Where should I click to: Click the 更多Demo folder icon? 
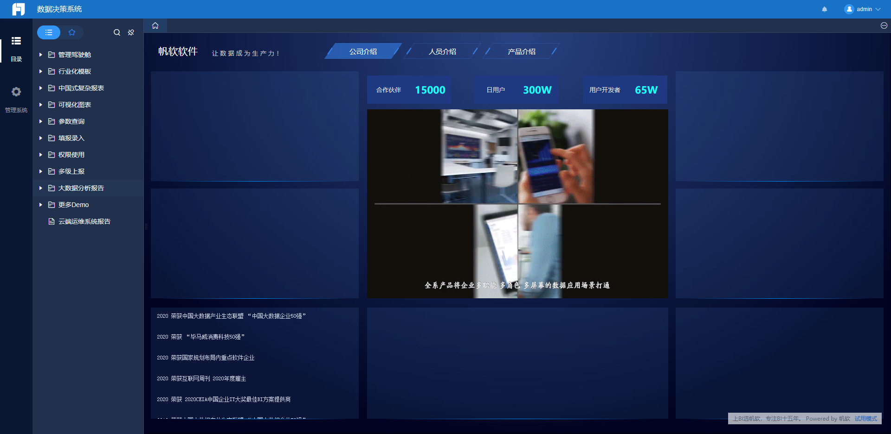coord(52,205)
